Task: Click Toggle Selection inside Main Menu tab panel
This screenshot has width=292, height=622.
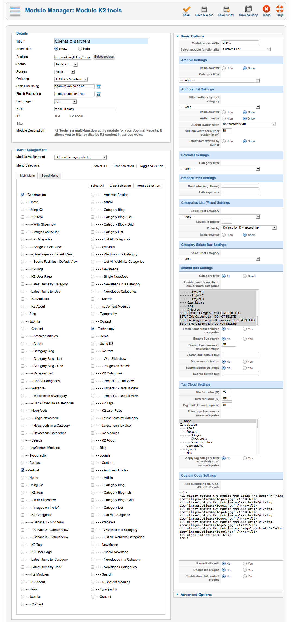Action: click(x=148, y=186)
